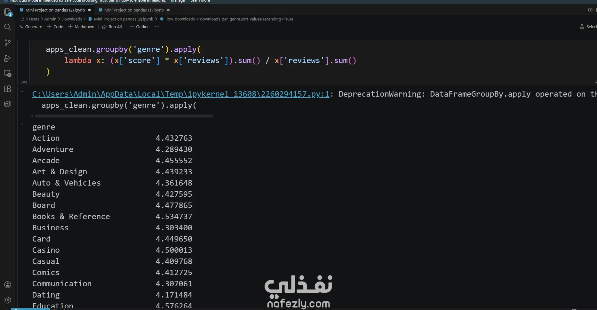Add a new Markdown cell
The width and height of the screenshot is (597, 310).
tap(81, 27)
